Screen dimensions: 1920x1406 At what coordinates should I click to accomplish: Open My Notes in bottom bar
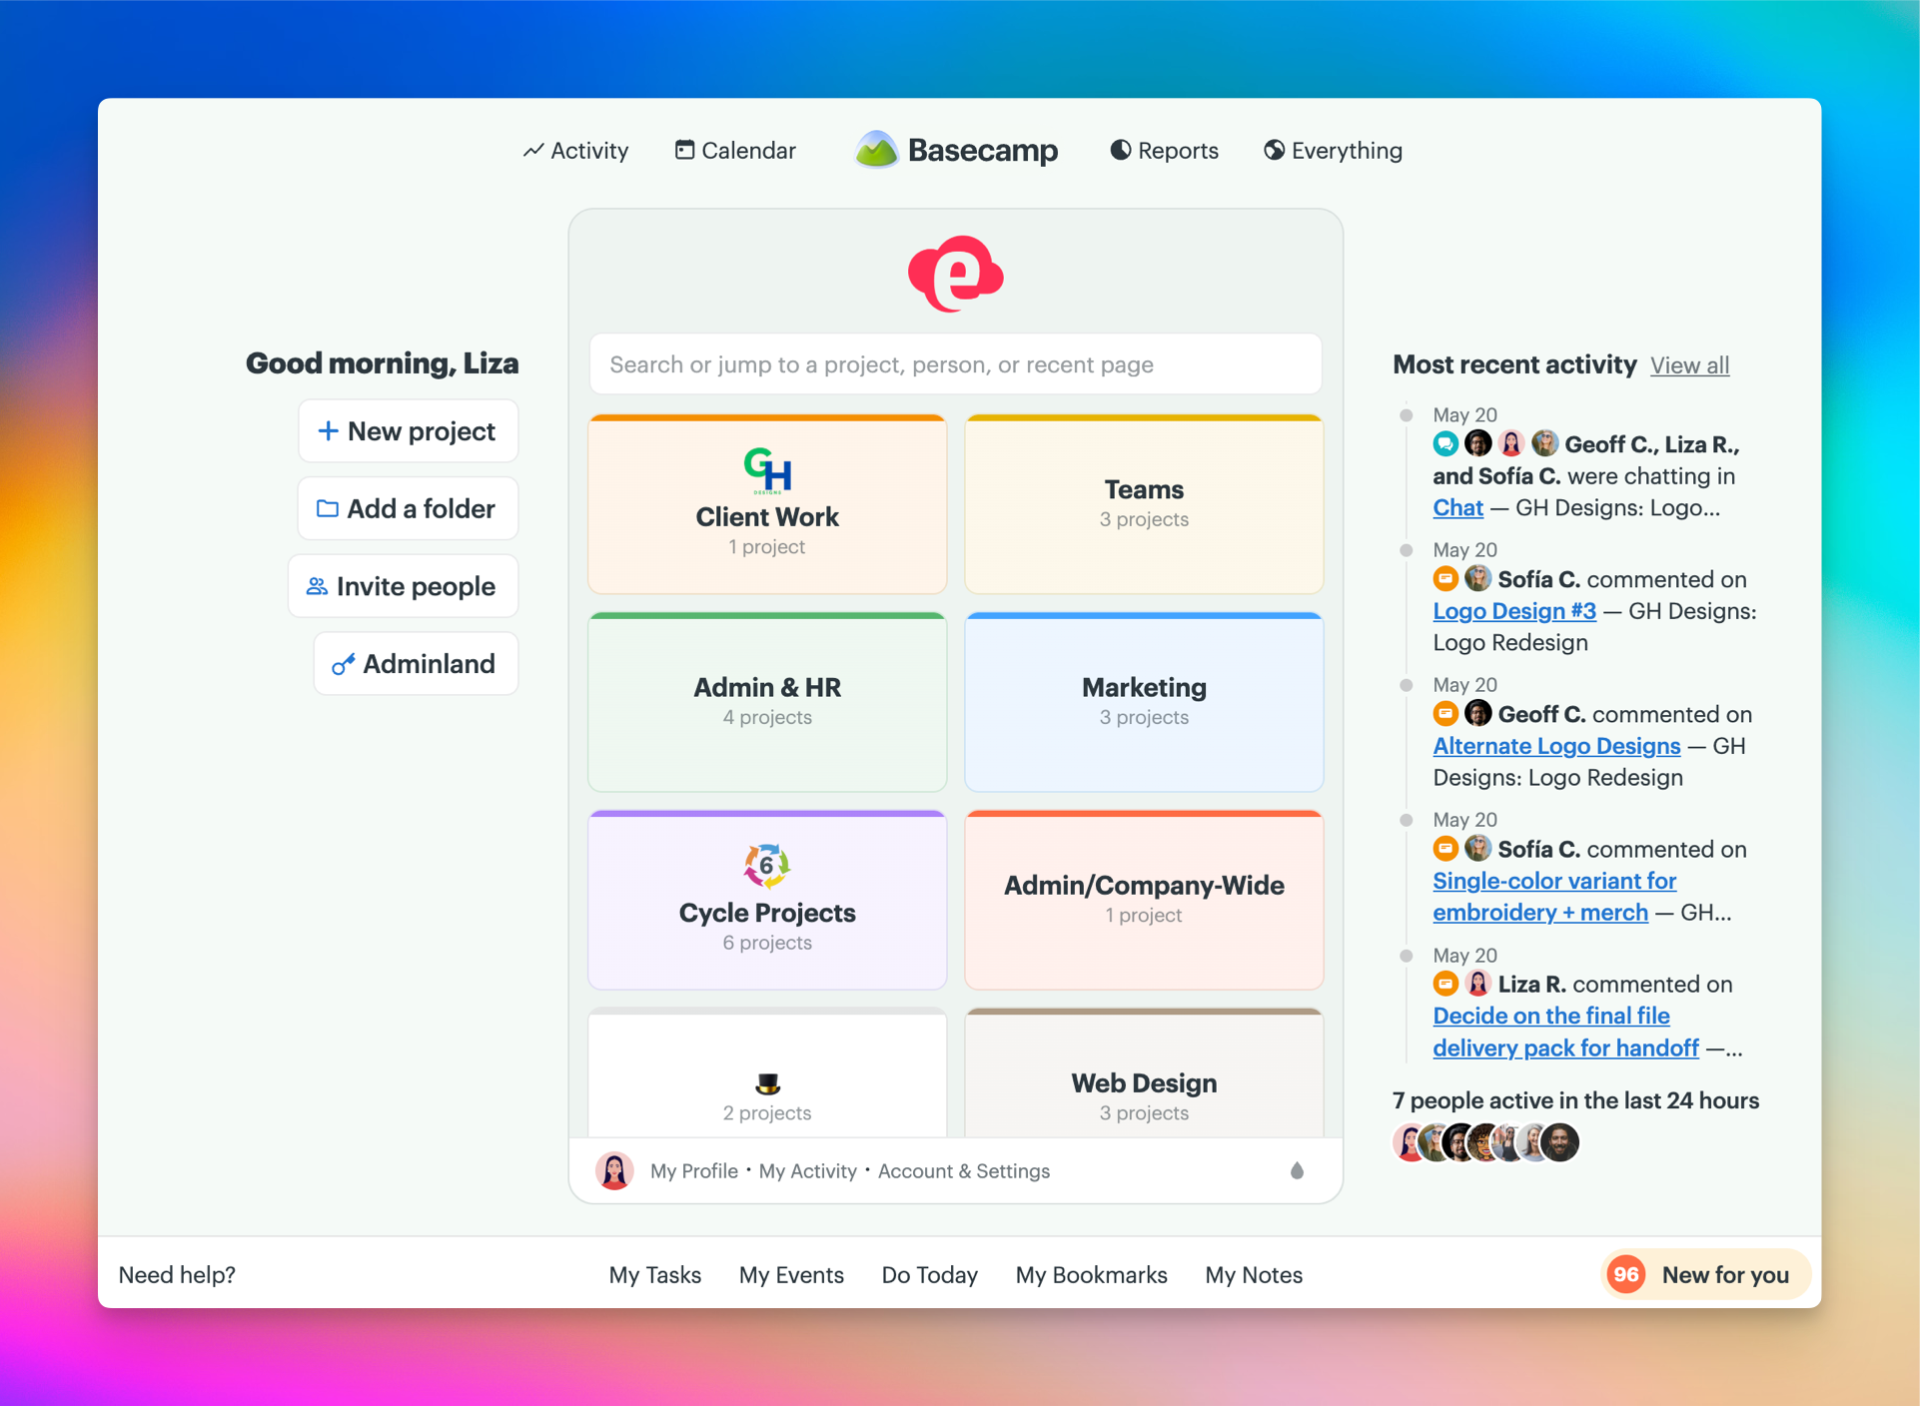click(x=1254, y=1275)
